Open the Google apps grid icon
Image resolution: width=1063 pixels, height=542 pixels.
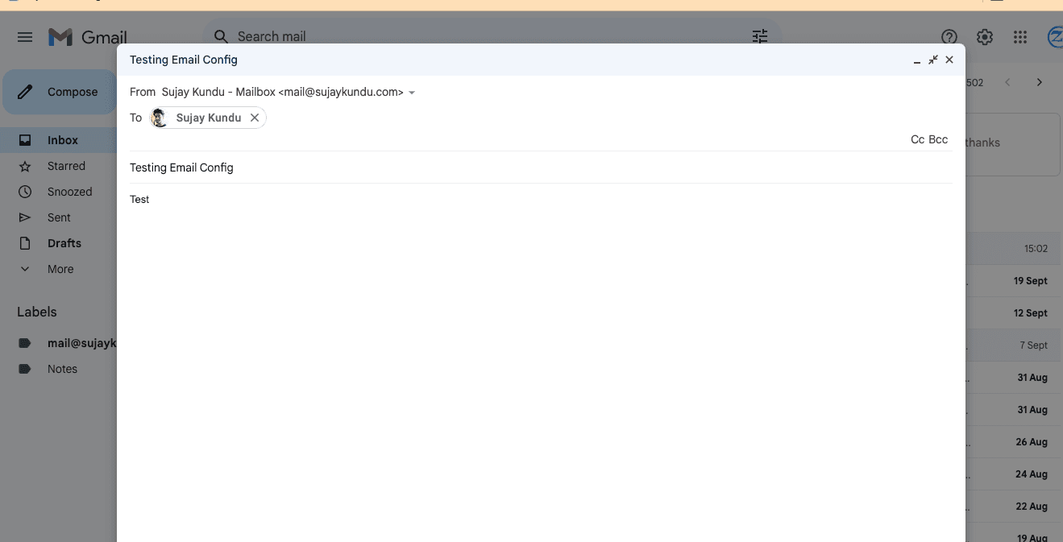coord(1019,36)
